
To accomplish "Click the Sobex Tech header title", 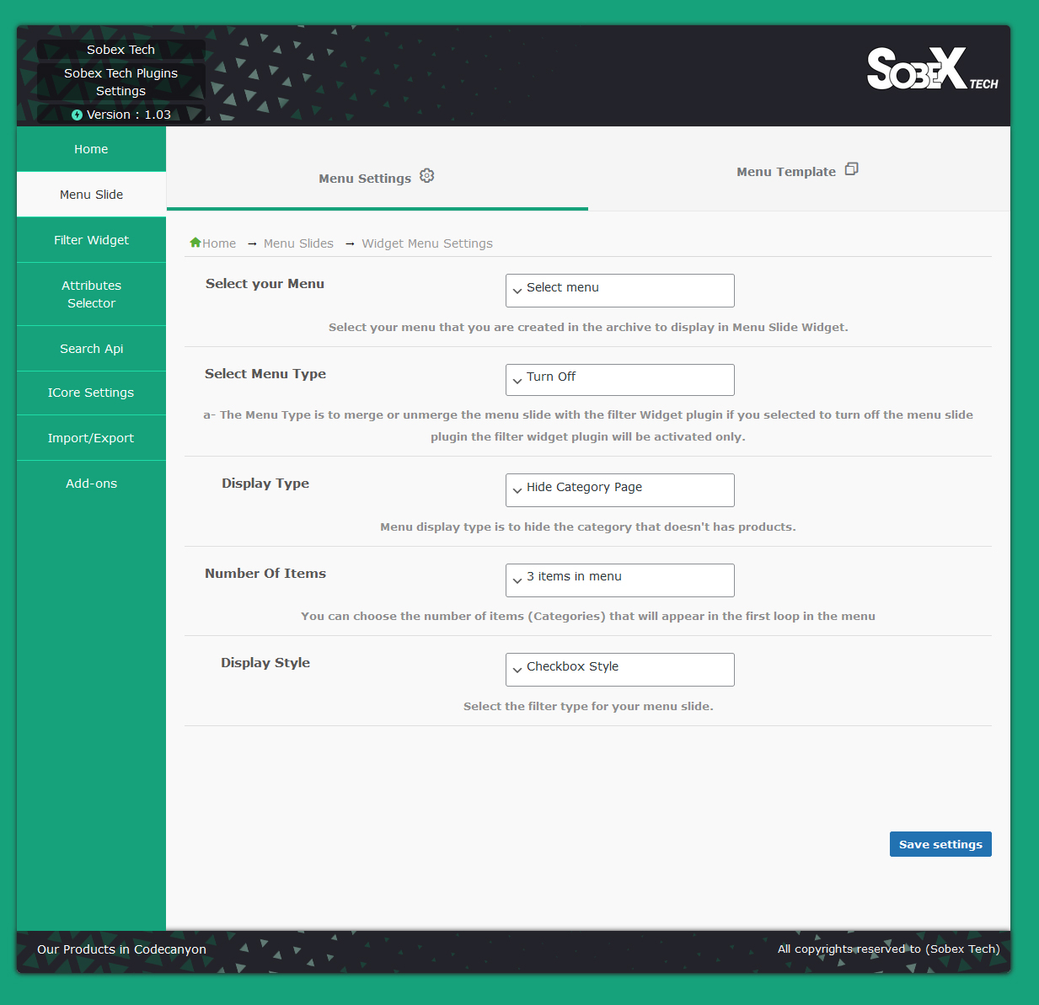I will tap(121, 50).
